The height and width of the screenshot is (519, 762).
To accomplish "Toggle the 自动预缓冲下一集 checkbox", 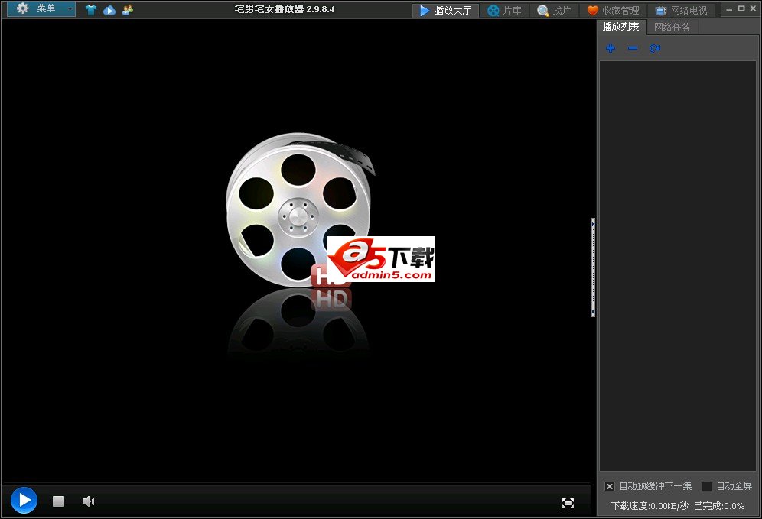I will coord(610,486).
